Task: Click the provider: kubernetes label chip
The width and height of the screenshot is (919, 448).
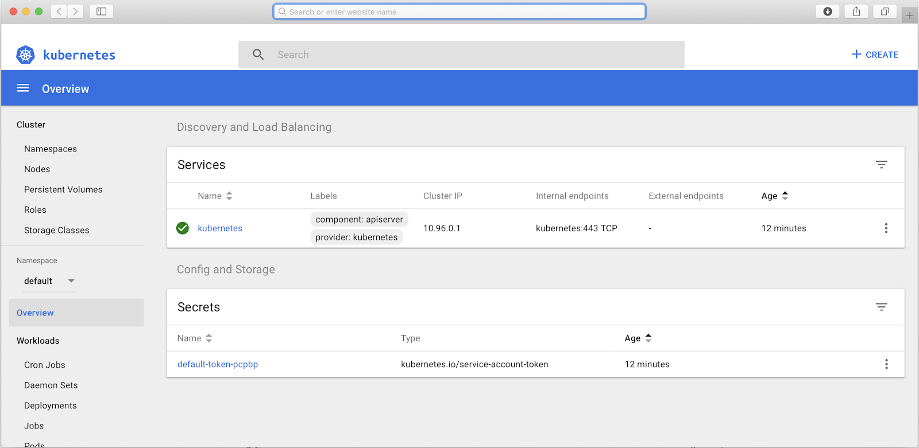Action: [x=357, y=237]
